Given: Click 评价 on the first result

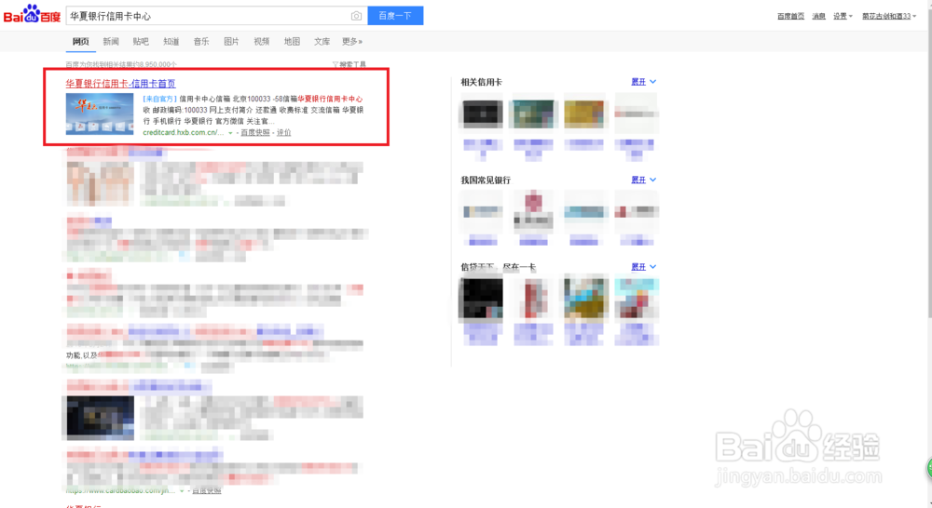Looking at the screenshot, I should pyautogui.click(x=284, y=132).
